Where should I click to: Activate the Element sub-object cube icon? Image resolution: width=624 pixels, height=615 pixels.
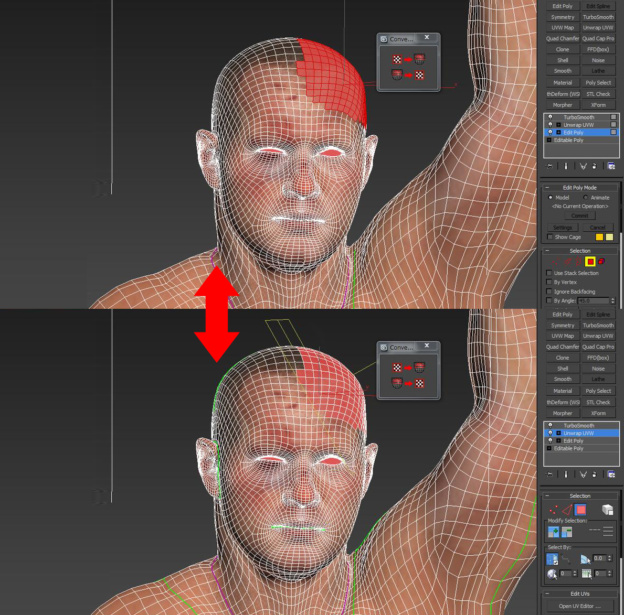(x=607, y=510)
